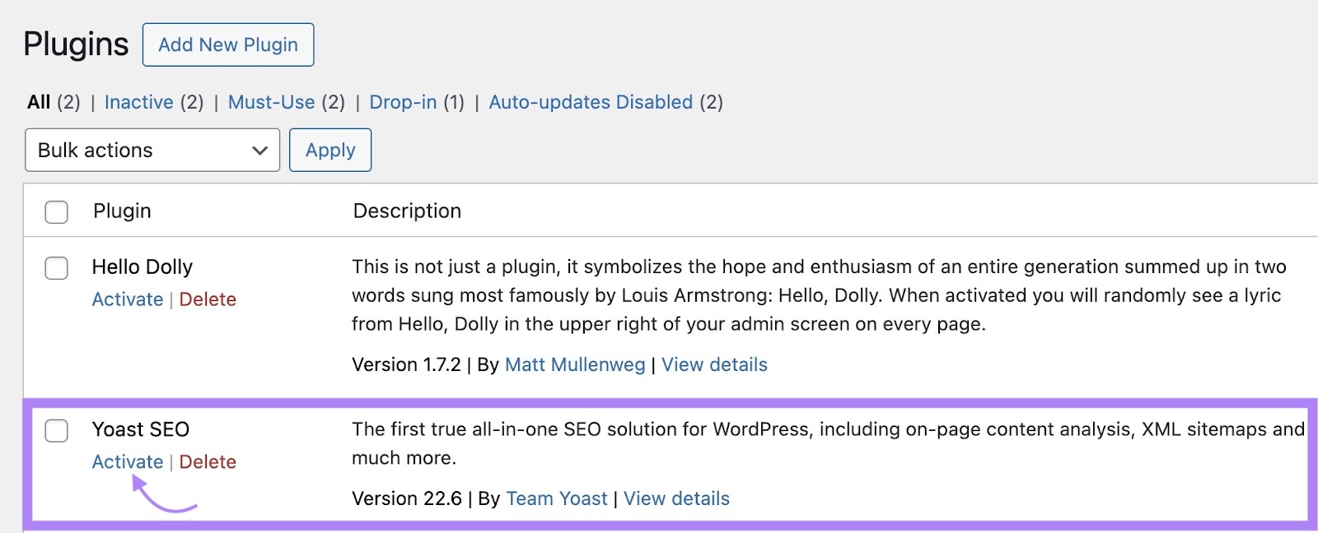Click the Apply button
The width and height of the screenshot is (1318, 533).
(x=329, y=150)
